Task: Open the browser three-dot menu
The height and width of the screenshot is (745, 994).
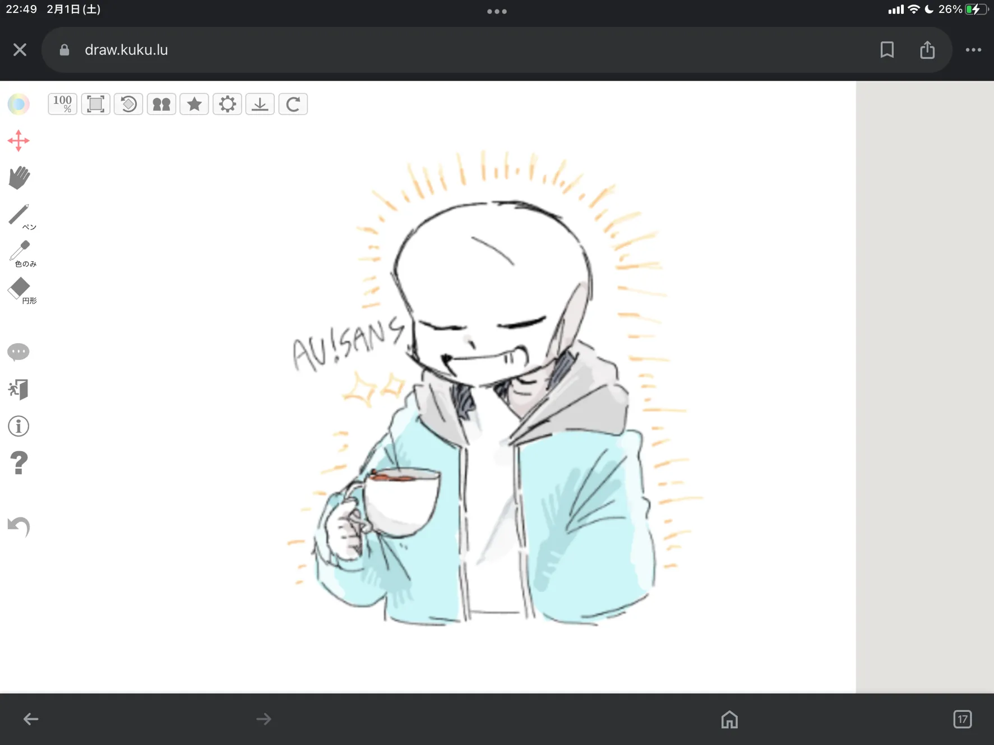Action: pyautogui.click(x=973, y=50)
